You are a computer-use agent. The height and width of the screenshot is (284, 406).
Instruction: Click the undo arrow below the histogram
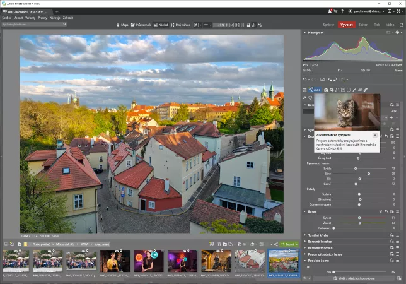click(x=304, y=80)
